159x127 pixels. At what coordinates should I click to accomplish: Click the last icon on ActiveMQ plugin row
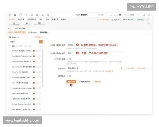click(40, 83)
